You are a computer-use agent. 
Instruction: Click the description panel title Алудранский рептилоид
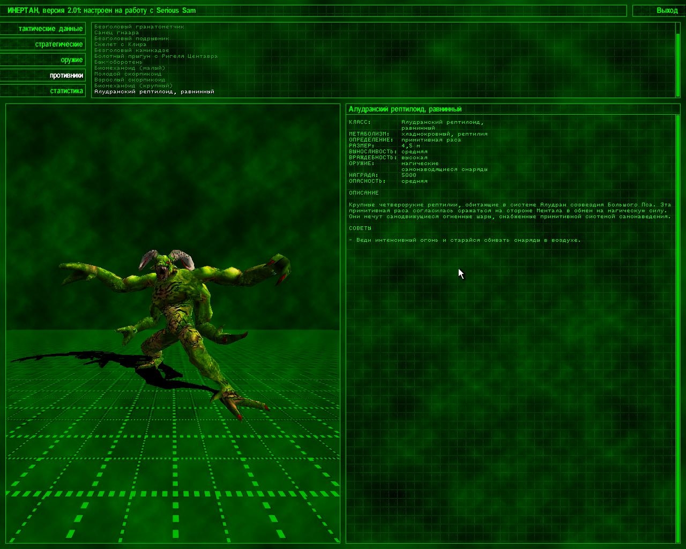[x=405, y=109]
